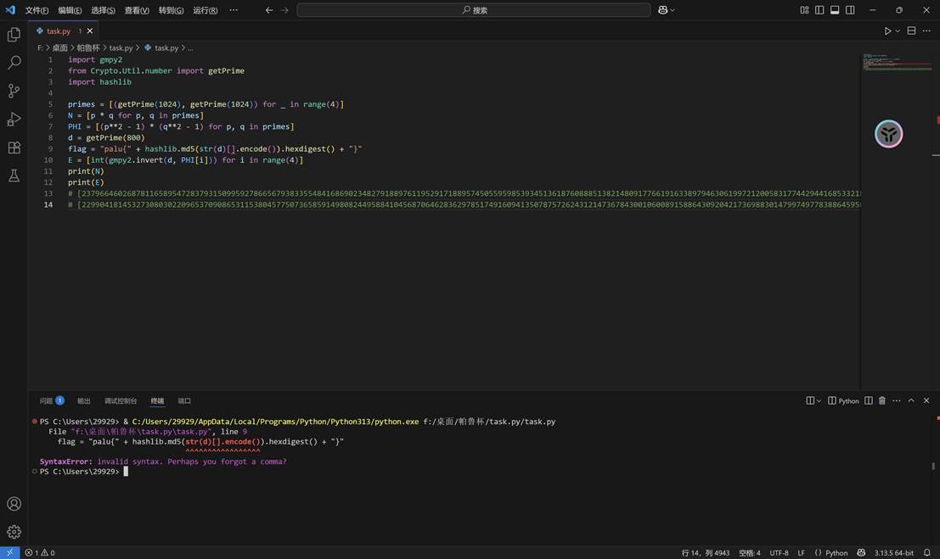
Task: Kill the terminal with trash icon
Action: coord(881,400)
